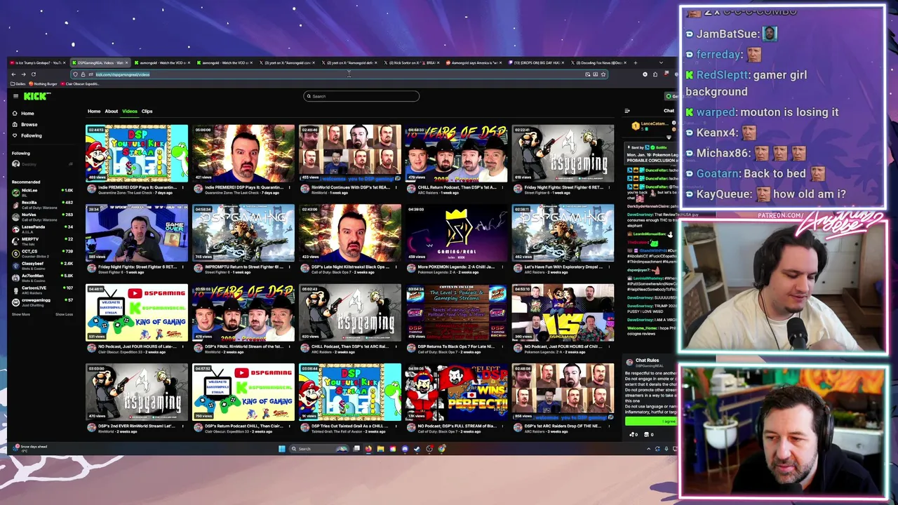The height and width of the screenshot is (505, 898).
Task: Click the taskbar Search box
Action: (318, 449)
